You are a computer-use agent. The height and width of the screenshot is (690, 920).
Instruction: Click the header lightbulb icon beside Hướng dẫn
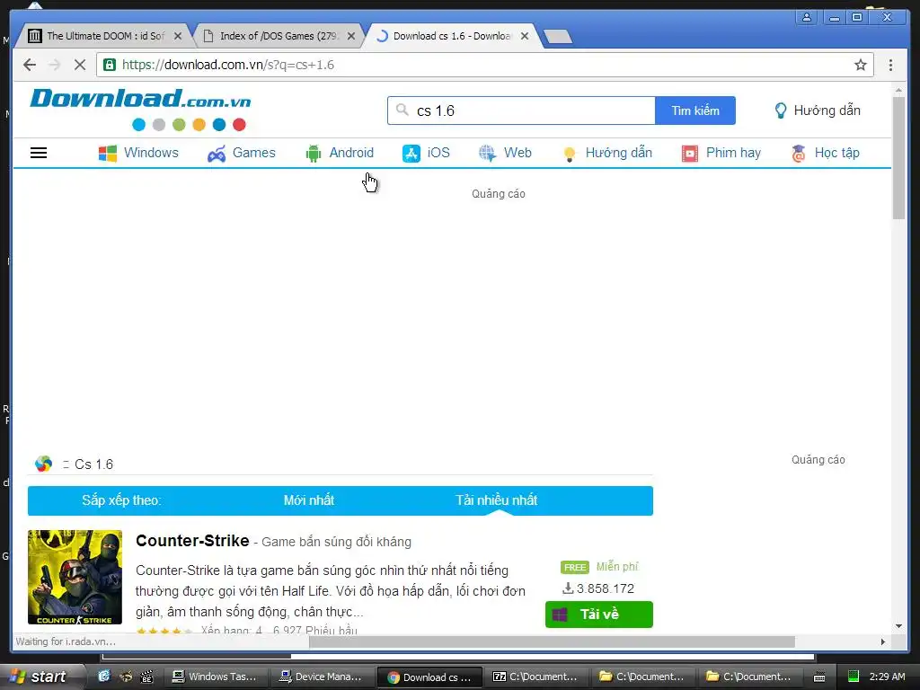click(781, 111)
